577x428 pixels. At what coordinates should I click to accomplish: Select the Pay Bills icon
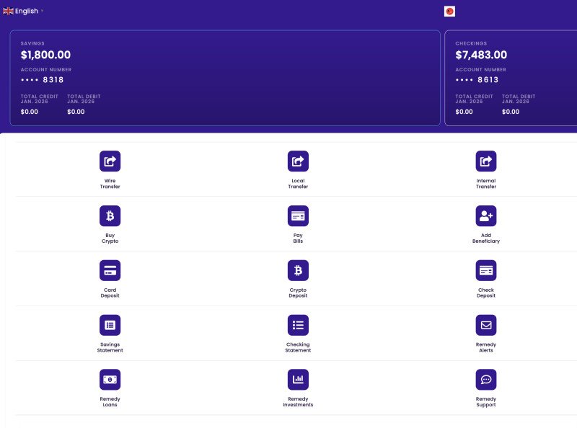tap(298, 216)
